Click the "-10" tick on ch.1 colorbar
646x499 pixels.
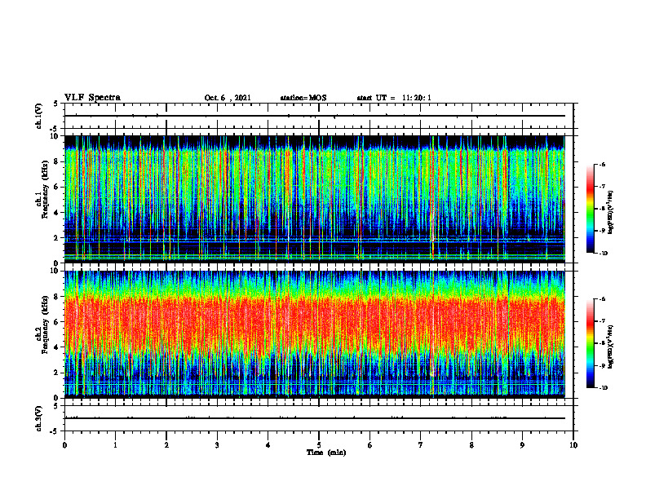point(603,254)
